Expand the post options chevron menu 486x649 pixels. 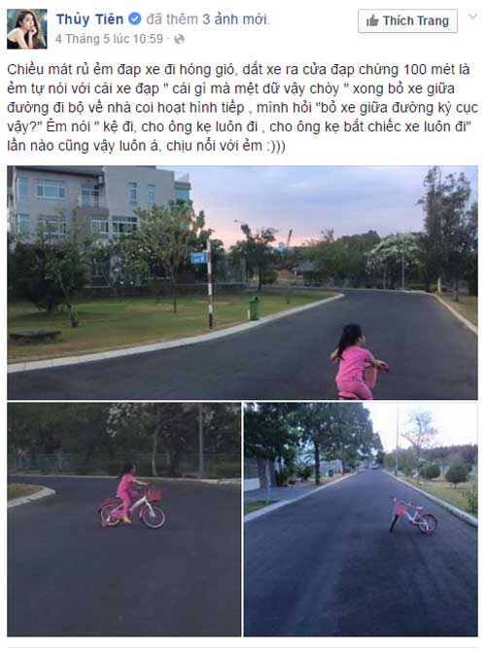click(x=472, y=17)
